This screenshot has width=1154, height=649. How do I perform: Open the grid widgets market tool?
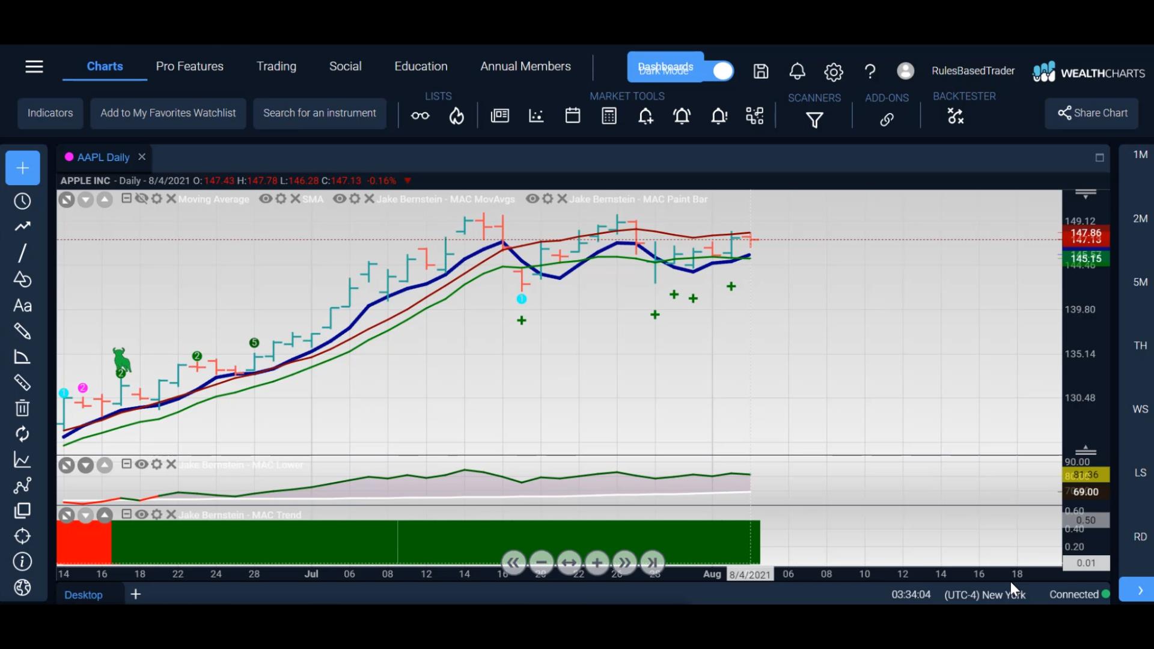[x=755, y=116]
